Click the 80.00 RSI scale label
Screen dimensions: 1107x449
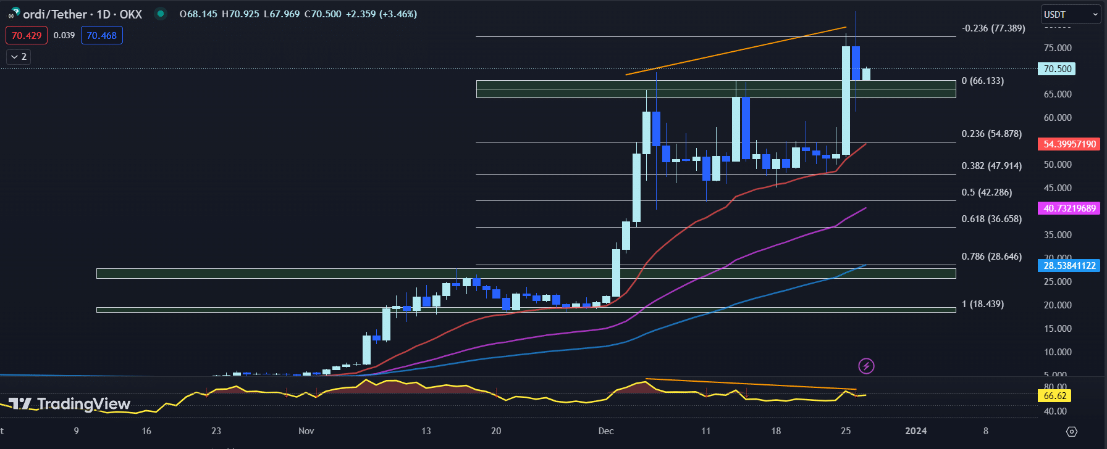[1055, 387]
